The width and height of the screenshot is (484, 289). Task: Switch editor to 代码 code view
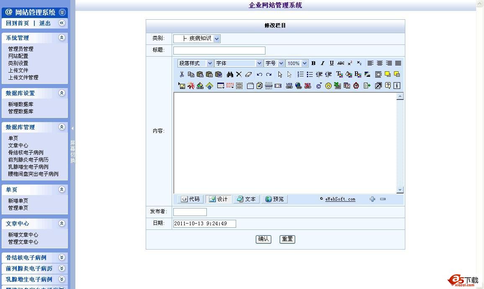pyautogui.click(x=190, y=199)
